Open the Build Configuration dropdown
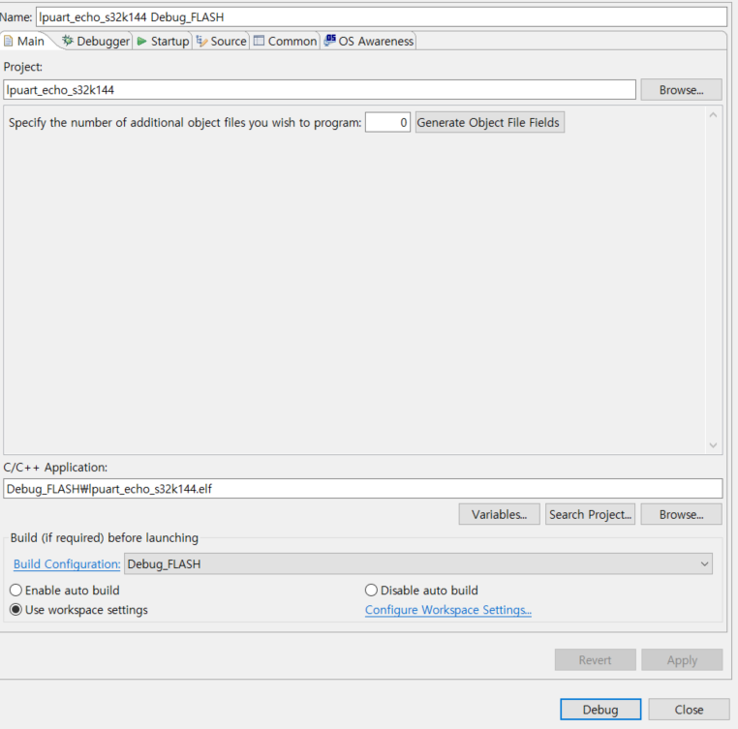The image size is (738, 729). pyautogui.click(x=418, y=563)
